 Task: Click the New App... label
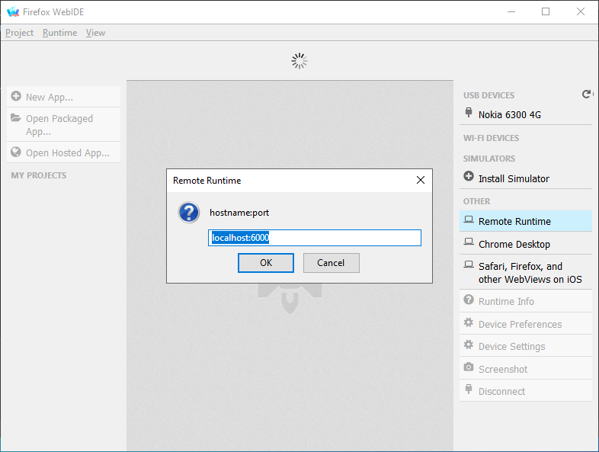[x=50, y=98]
